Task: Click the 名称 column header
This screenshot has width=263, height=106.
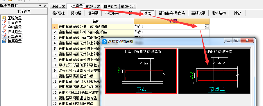Action: click(x=96, y=21)
